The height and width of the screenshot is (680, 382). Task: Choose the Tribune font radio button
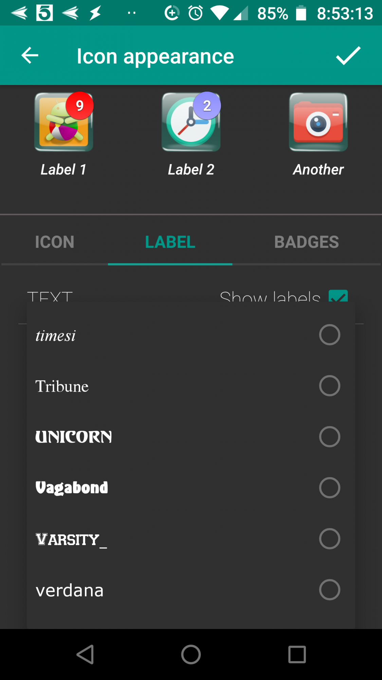coord(329,386)
